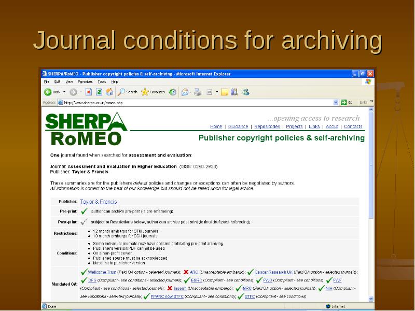Click the "Mandated OA:" row label

pyautogui.click(x=64, y=284)
